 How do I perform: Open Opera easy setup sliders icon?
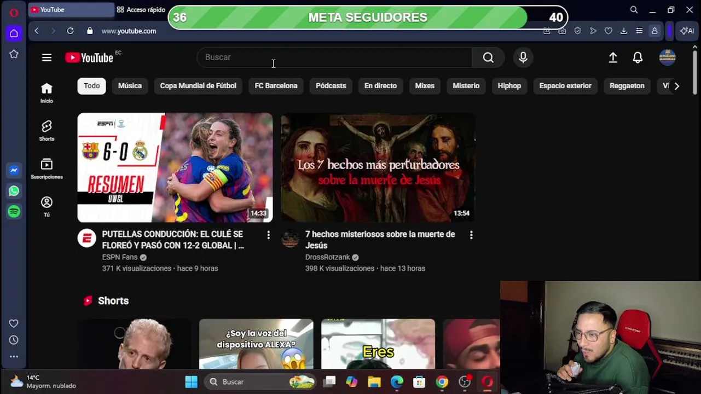click(x=639, y=31)
